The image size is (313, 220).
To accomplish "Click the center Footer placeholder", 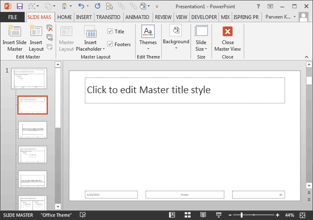I will (185, 194).
